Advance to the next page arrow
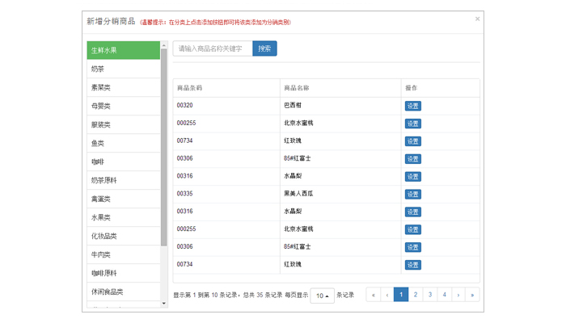Image resolution: width=566 pixels, height=323 pixels. coord(458,295)
